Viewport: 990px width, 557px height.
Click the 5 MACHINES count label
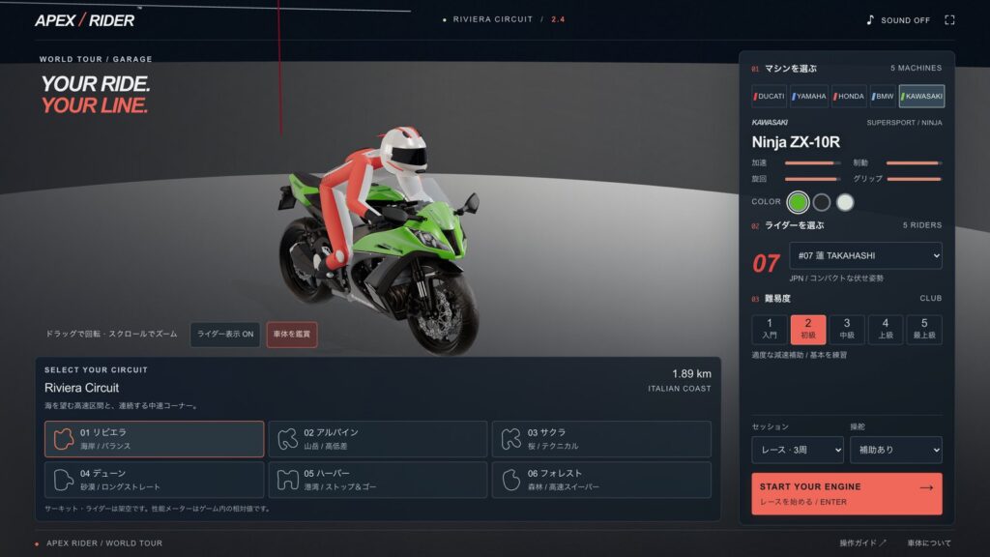tap(917, 68)
